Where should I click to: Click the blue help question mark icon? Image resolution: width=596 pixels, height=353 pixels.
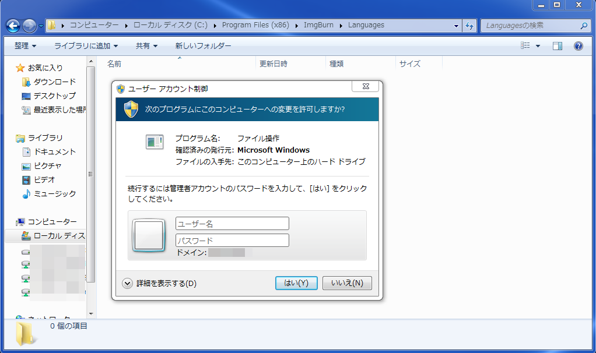point(578,46)
